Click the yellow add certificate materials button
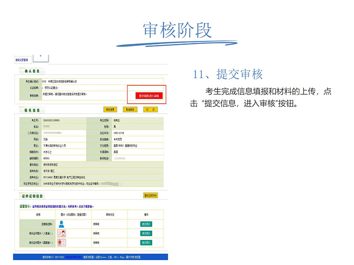This screenshot has width=354, height=265. [x=150, y=195]
